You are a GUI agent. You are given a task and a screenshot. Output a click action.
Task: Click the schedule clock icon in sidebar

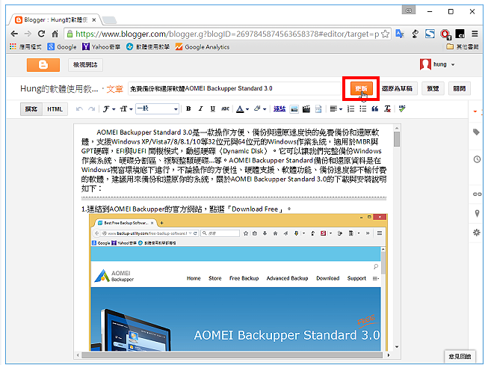pyautogui.click(x=477, y=159)
